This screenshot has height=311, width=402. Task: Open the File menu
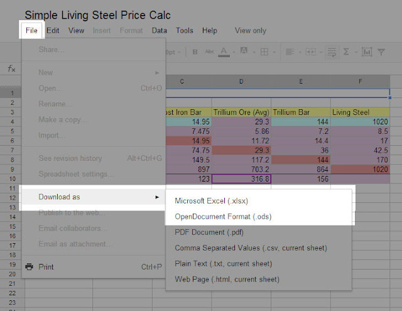coord(31,31)
